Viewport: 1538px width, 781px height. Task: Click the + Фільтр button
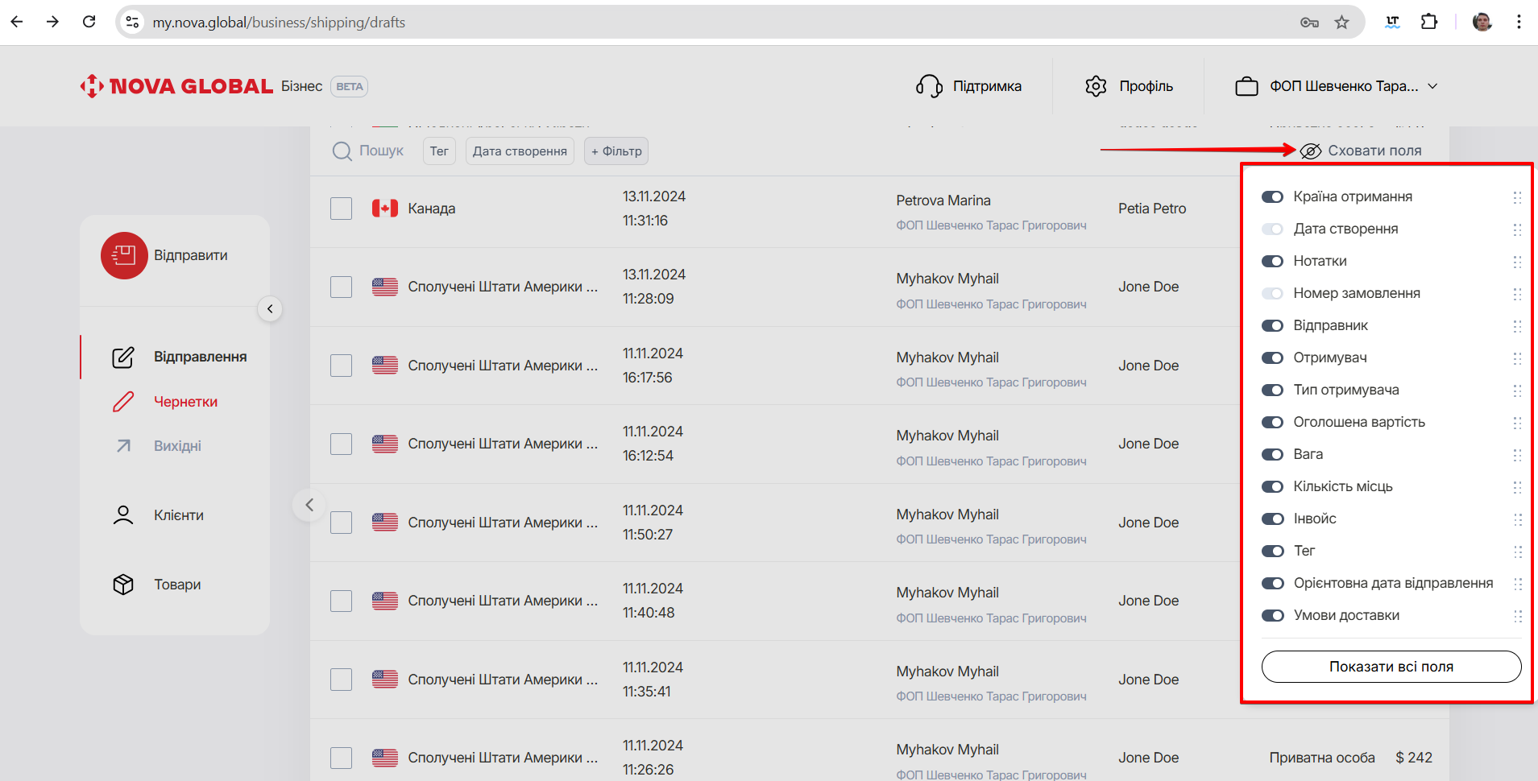[616, 151]
